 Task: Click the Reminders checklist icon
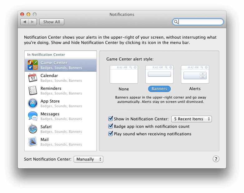coord(33,90)
